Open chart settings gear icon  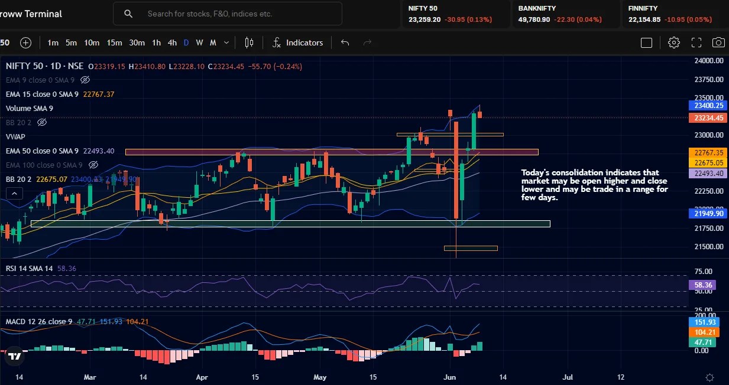tap(673, 43)
